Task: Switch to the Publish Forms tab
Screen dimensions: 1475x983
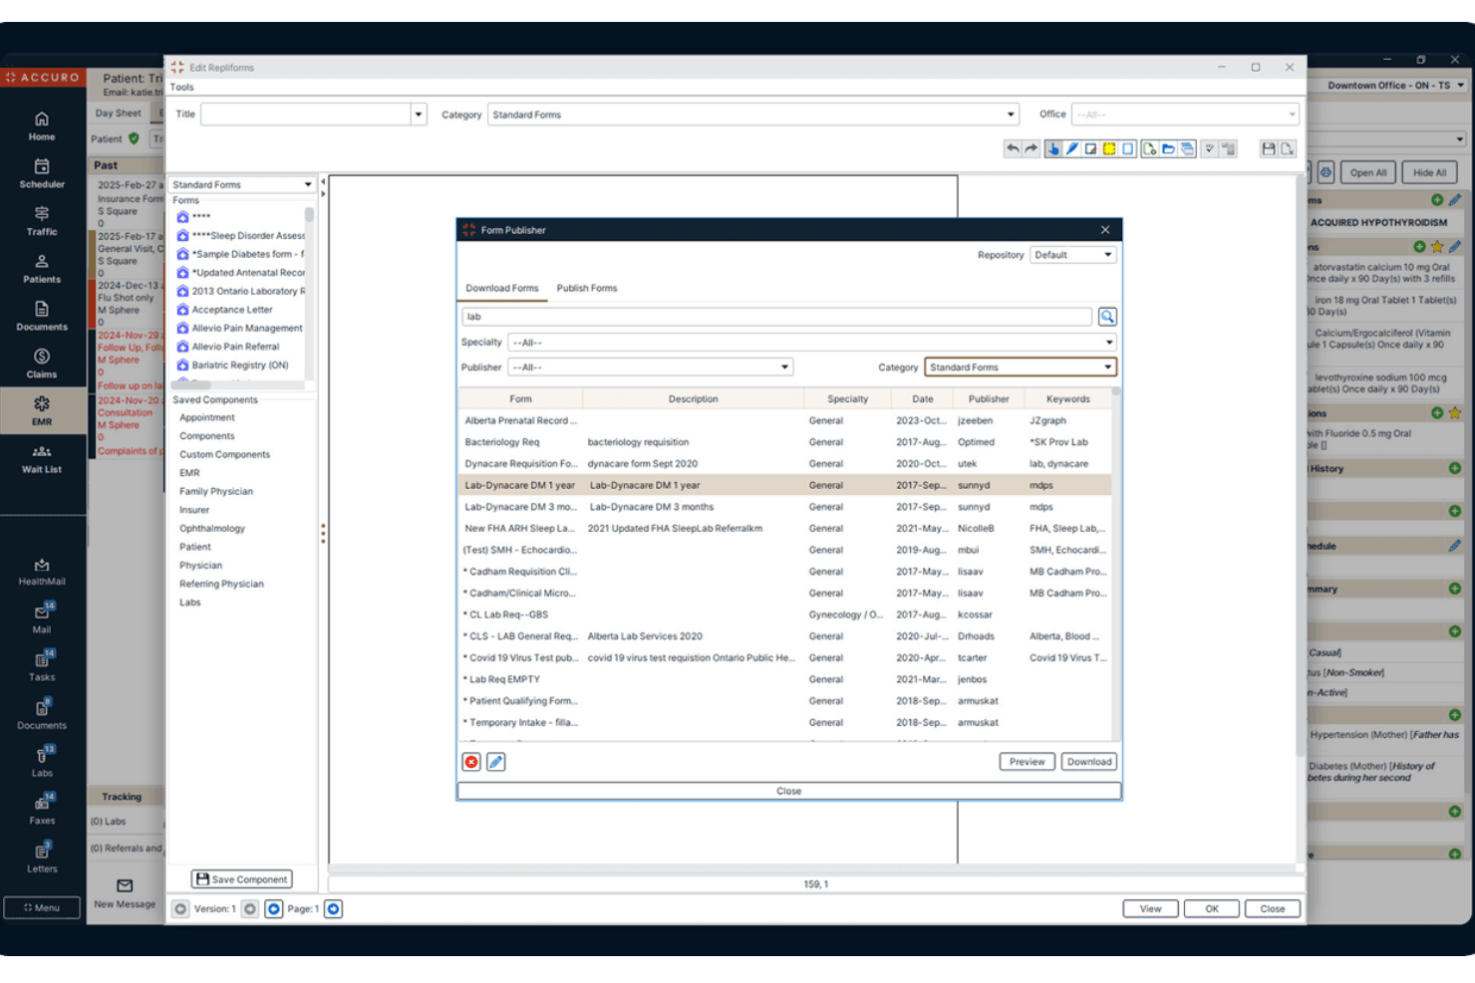Action: pos(587,288)
